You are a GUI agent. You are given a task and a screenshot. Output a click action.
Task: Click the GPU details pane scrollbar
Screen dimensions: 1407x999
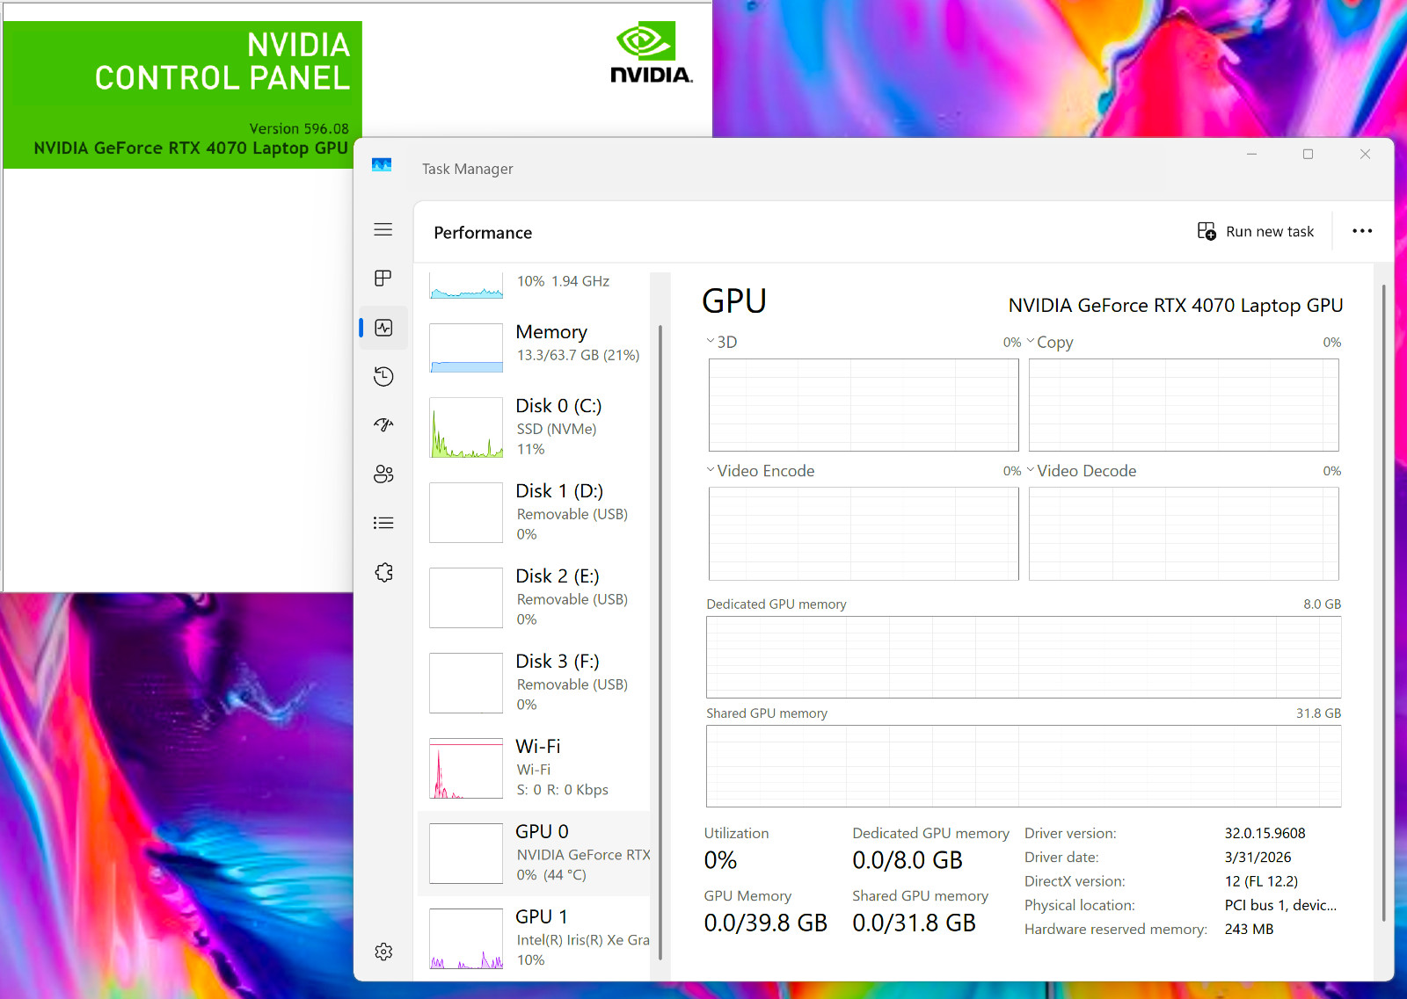(x=1383, y=603)
